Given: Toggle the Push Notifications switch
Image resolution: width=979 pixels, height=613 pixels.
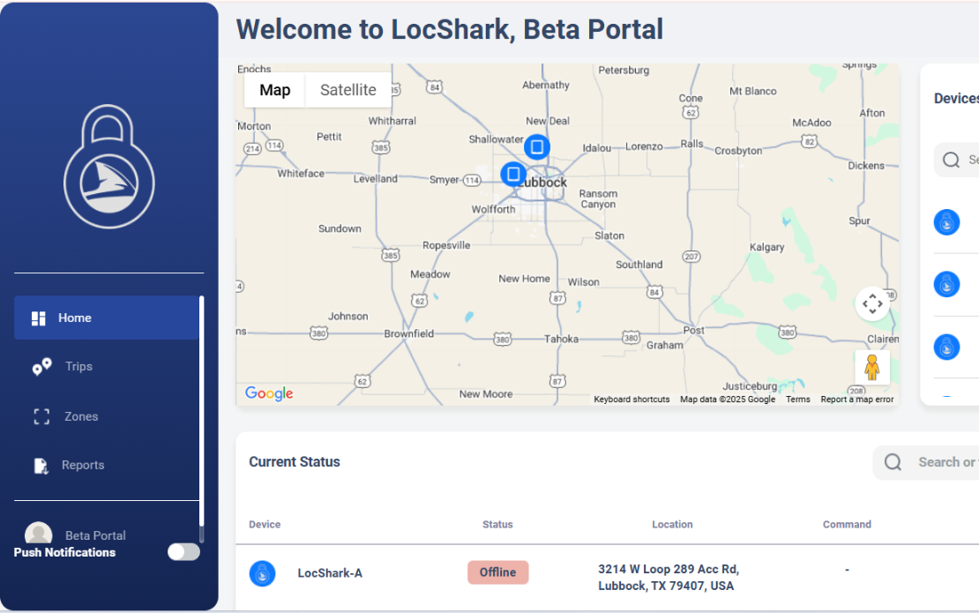Looking at the screenshot, I should point(183,552).
